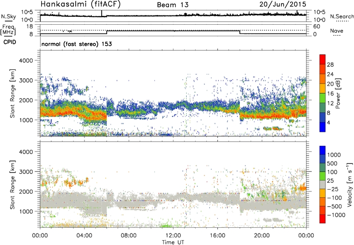This screenshot has width=354, height=245.
Task: Click the red bottom segment of Velocity colorbar
Action: coord(323,219)
